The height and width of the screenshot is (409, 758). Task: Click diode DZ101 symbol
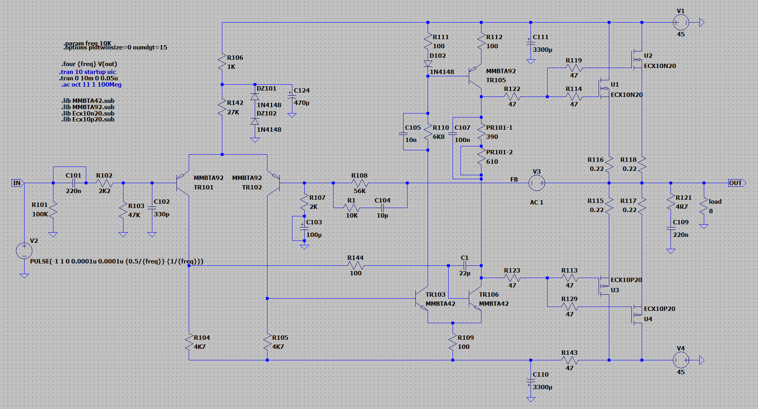255,97
